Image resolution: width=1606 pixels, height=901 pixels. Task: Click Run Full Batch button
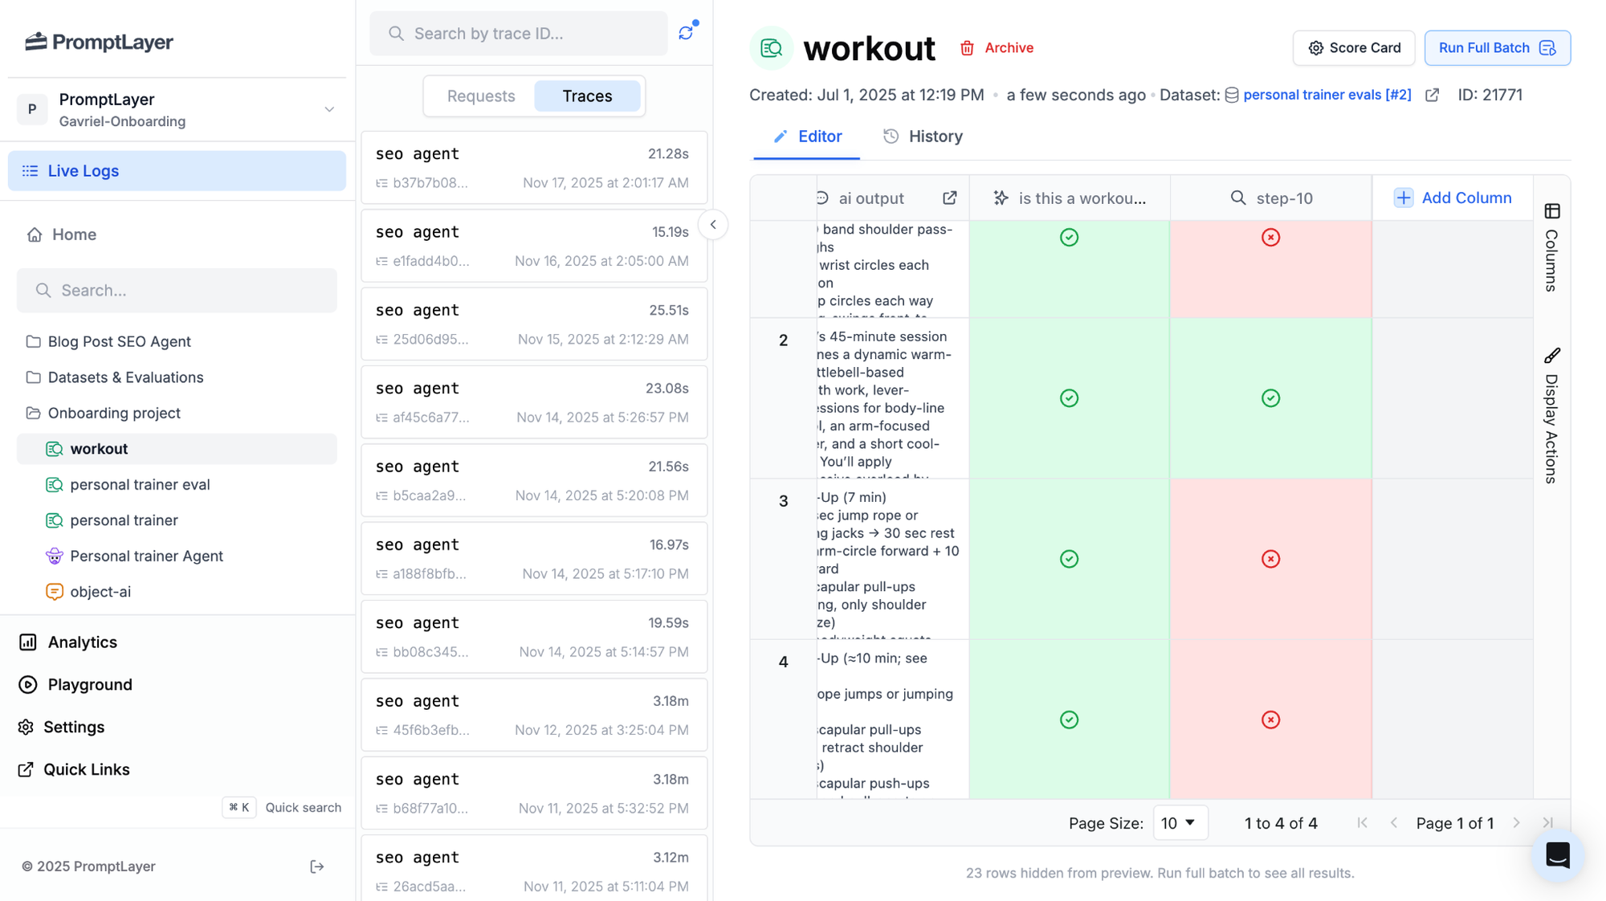coord(1496,48)
